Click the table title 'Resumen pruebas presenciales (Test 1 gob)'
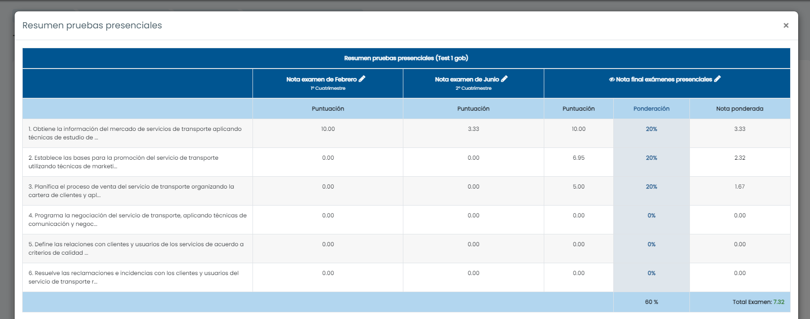This screenshot has width=810, height=319. point(406,58)
